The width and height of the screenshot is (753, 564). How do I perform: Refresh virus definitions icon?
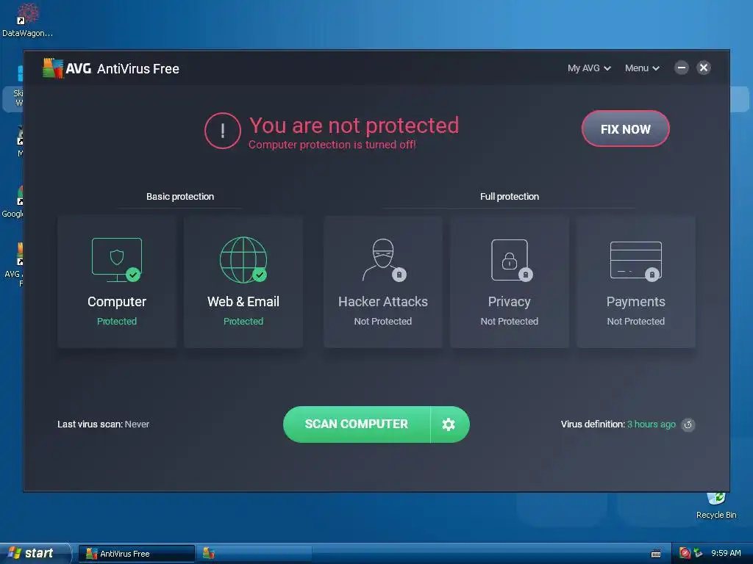point(688,424)
